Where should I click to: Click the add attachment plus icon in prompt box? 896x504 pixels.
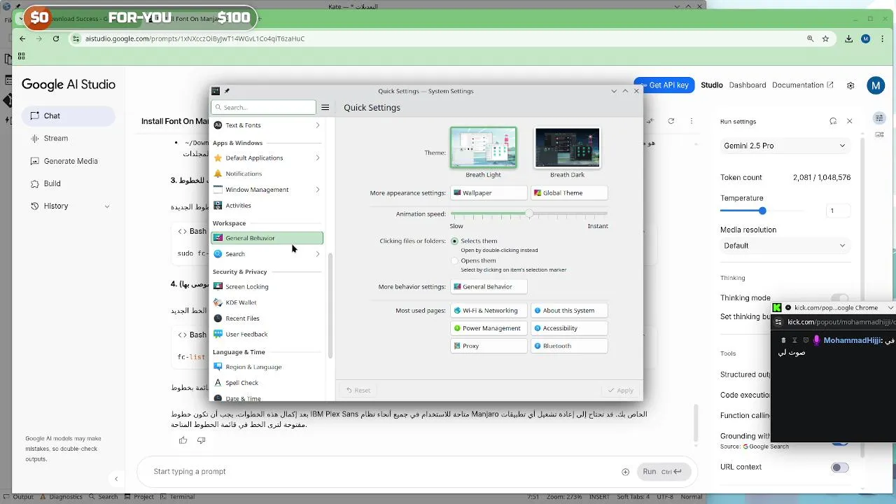625,472
